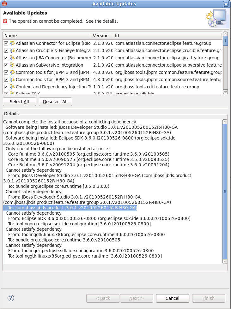Image resolution: width=231 pixels, height=309 pixels.
Task: Click the icon beside Context and Dependency Injection
Action: (x=12, y=87)
